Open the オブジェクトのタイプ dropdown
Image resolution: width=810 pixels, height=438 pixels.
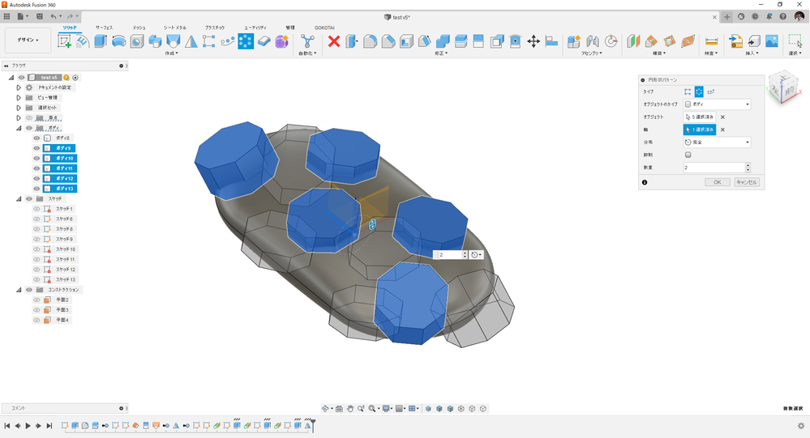[x=717, y=104]
